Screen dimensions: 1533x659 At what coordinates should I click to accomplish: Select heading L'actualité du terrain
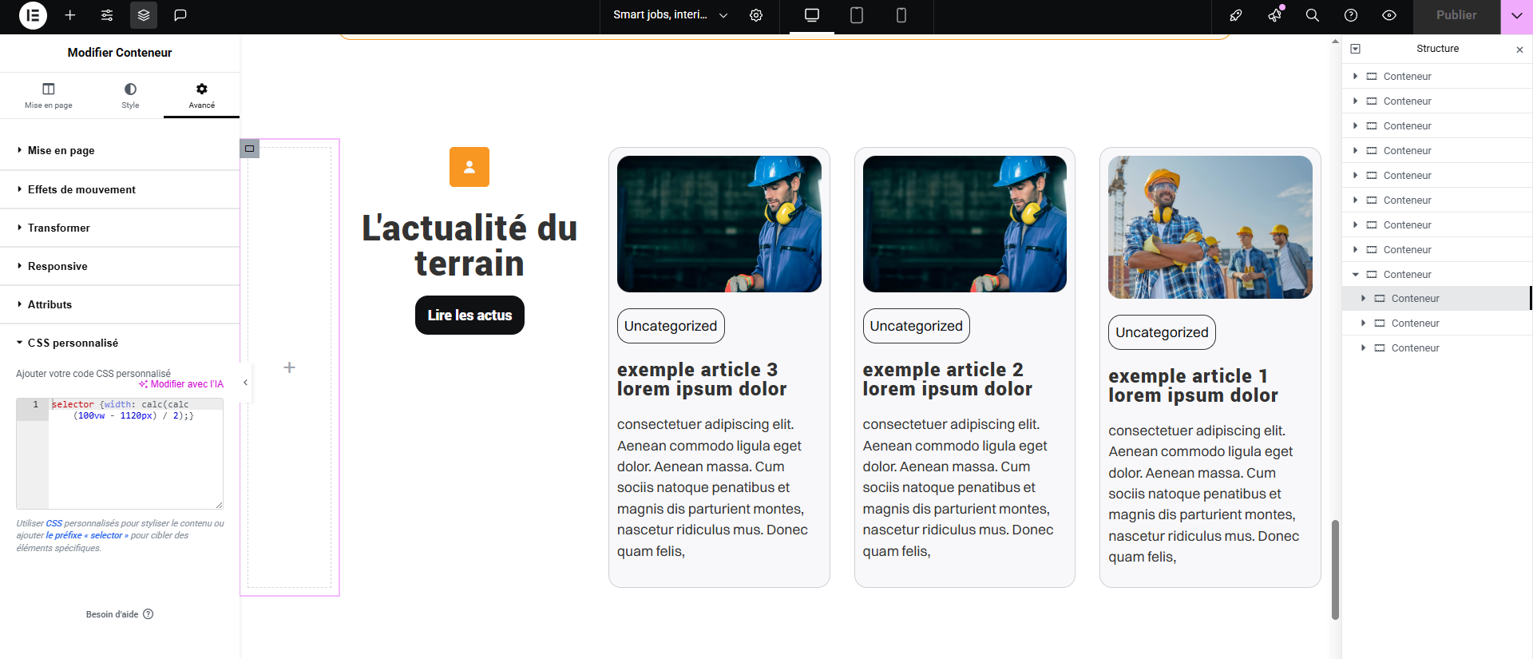pos(469,245)
